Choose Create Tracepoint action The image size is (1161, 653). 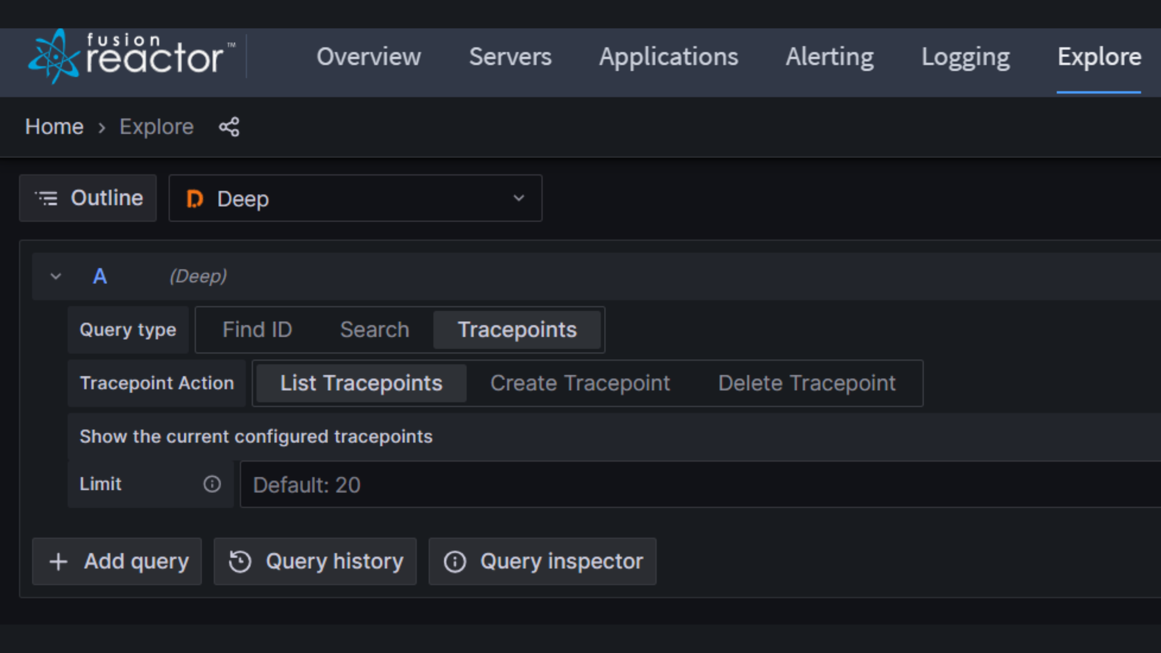point(580,383)
